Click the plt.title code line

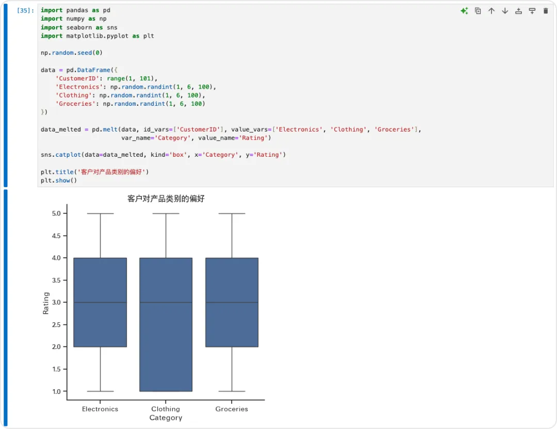click(x=94, y=172)
